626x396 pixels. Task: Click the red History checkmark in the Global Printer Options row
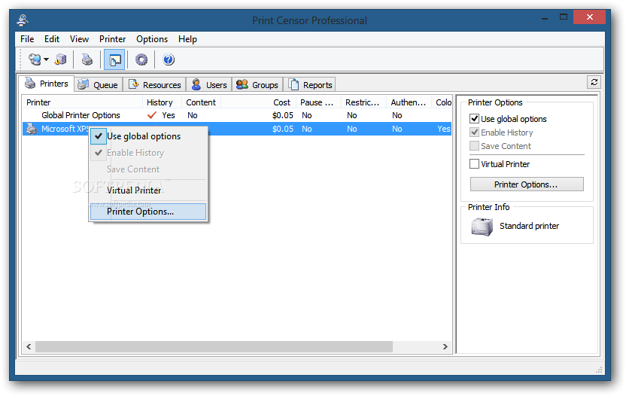pos(152,115)
